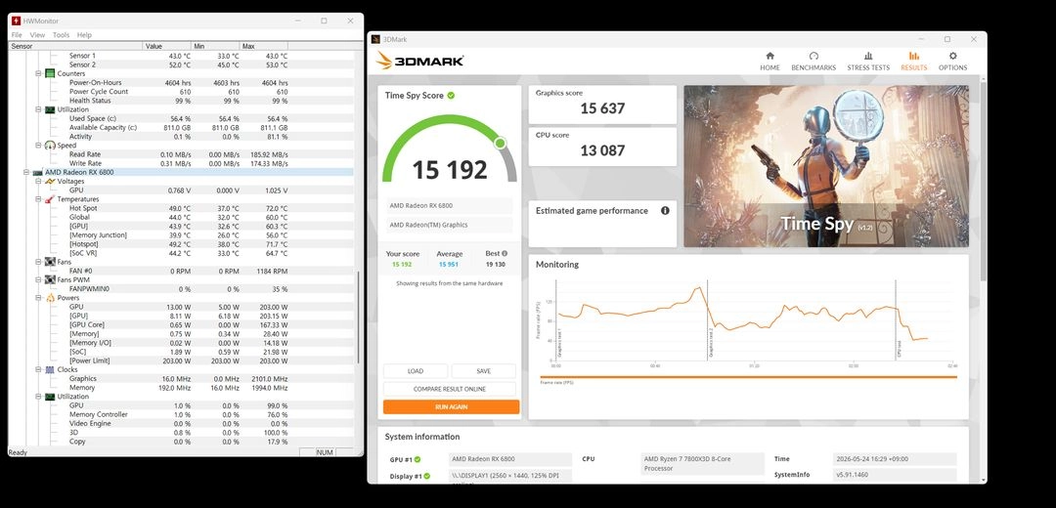This screenshot has height=508, width=1056.
Task: Collapse the Clocks tree node
Action: [38, 369]
